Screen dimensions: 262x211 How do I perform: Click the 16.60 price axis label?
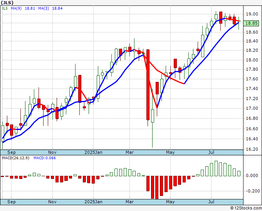pos(252,129)
